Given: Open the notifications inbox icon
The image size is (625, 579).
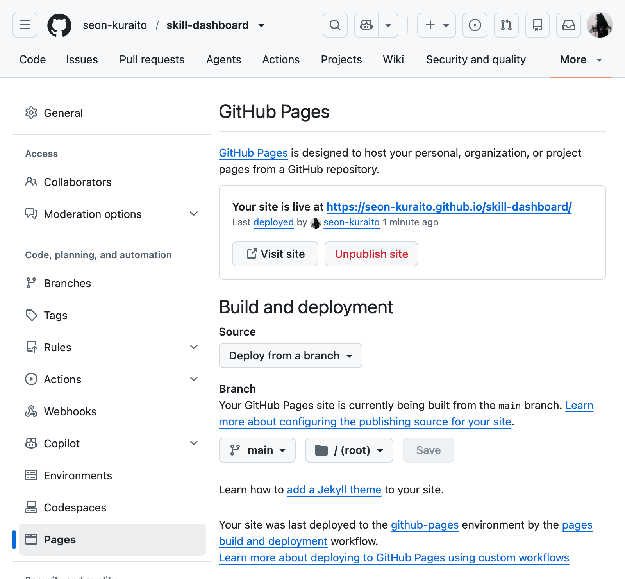Looking at the screenshot, I should point(569,25).
